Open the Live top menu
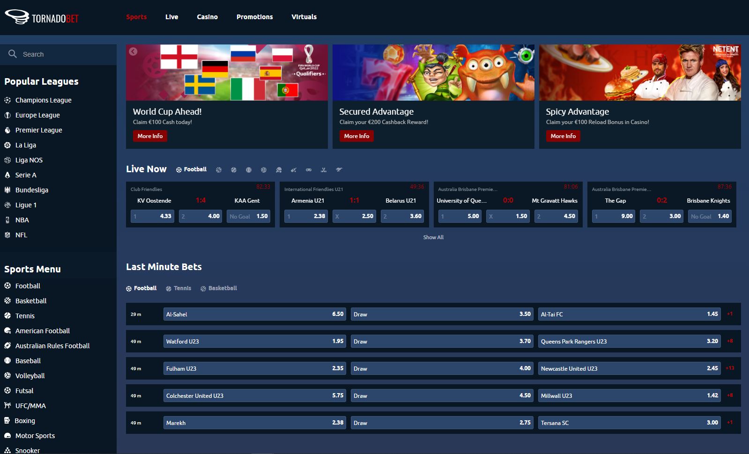 171,17
